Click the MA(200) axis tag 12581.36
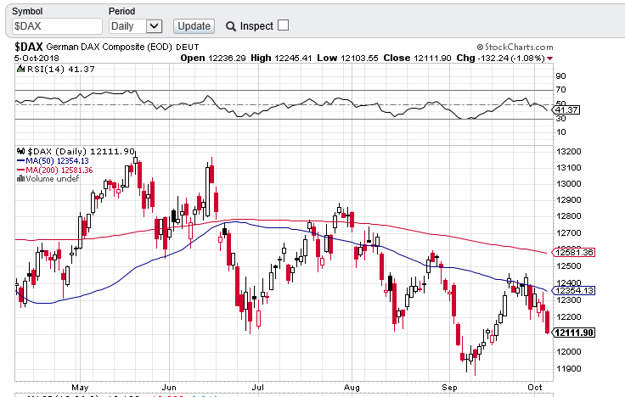Viewport: 625px width, 397px height. point(573,253)
